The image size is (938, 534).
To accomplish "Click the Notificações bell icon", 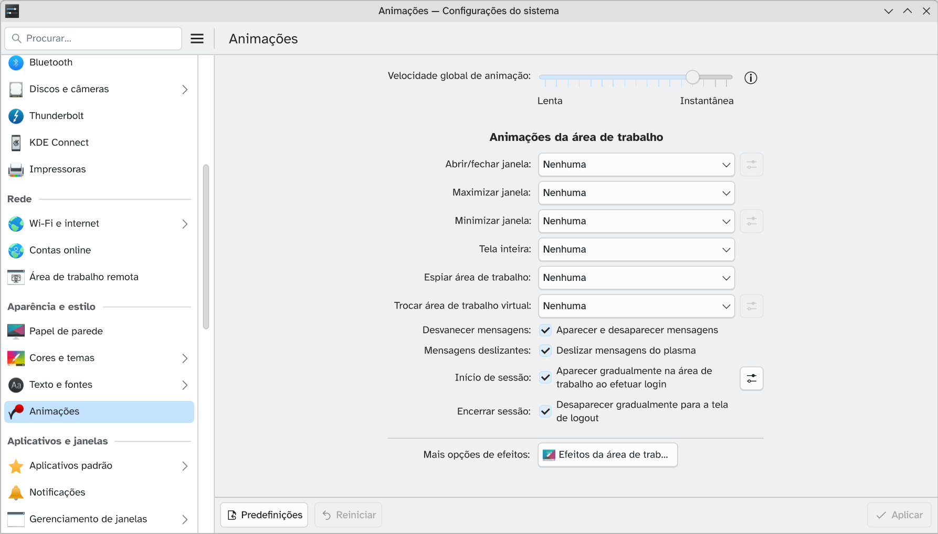I will (16, 493).
